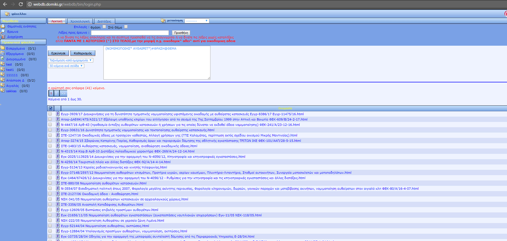
Task: Click the browser address bar URL
Action: click(x=67, y=4)
